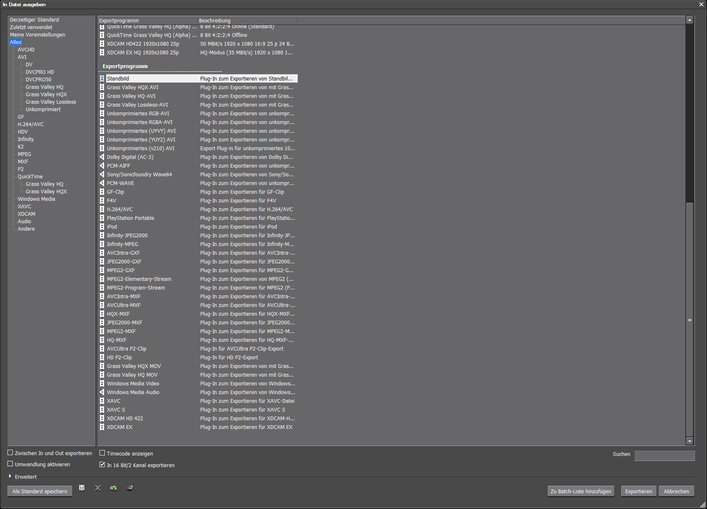Viewport: 707px width, 509px height.
Task: Click the speaker icon beside PCM-WAVE
Action: (x=102, y=183)
